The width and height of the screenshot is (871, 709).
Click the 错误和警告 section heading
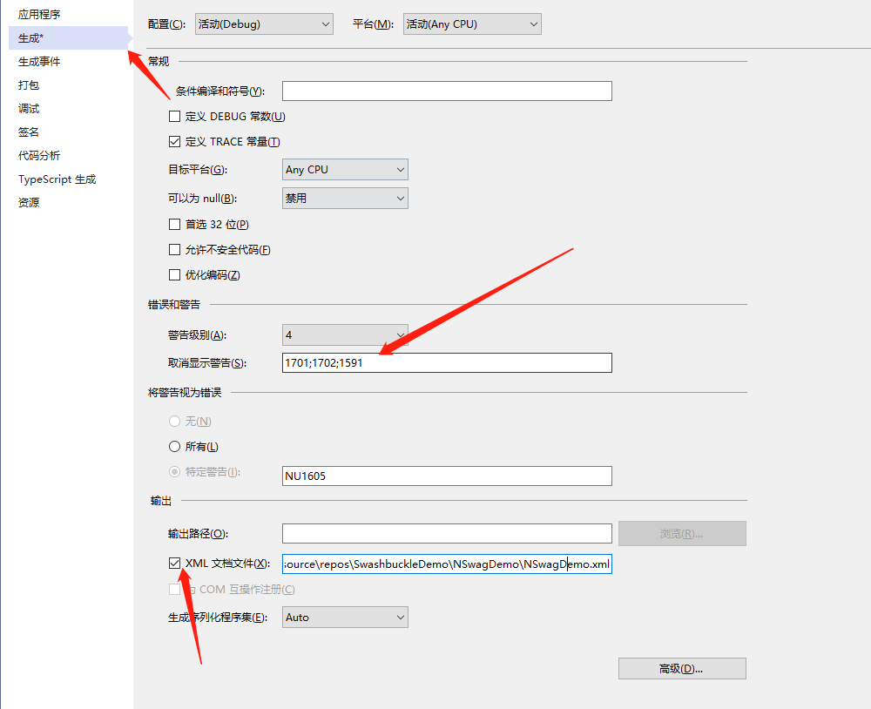coord(174,305)
